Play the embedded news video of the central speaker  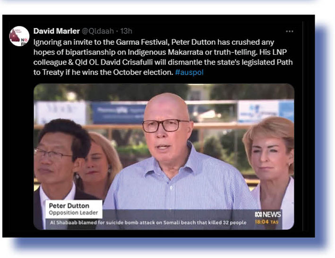pos(164,157)
